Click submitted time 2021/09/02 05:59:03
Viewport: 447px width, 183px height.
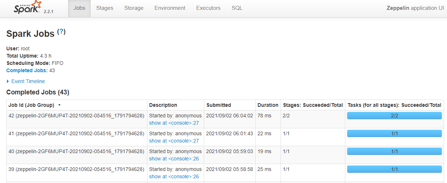[230, 151]
